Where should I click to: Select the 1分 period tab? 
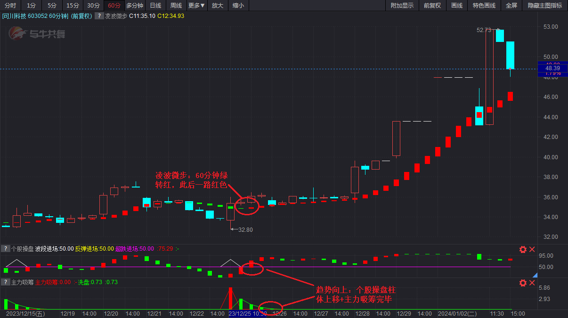tap(31, 6)
